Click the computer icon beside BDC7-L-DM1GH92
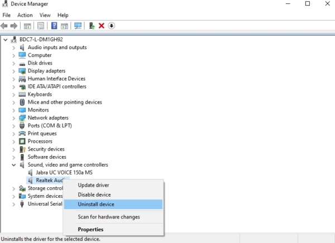Viewport: 335px width, 243px height. [x=14, y=40]
